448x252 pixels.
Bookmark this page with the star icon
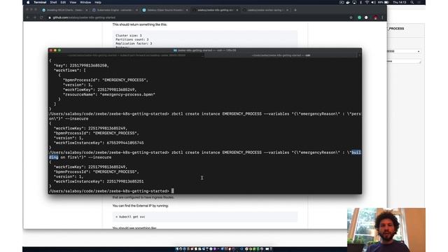coord(351,17)
